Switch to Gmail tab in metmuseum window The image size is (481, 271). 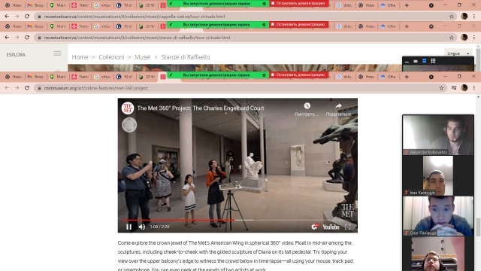(x=35, y=77)
